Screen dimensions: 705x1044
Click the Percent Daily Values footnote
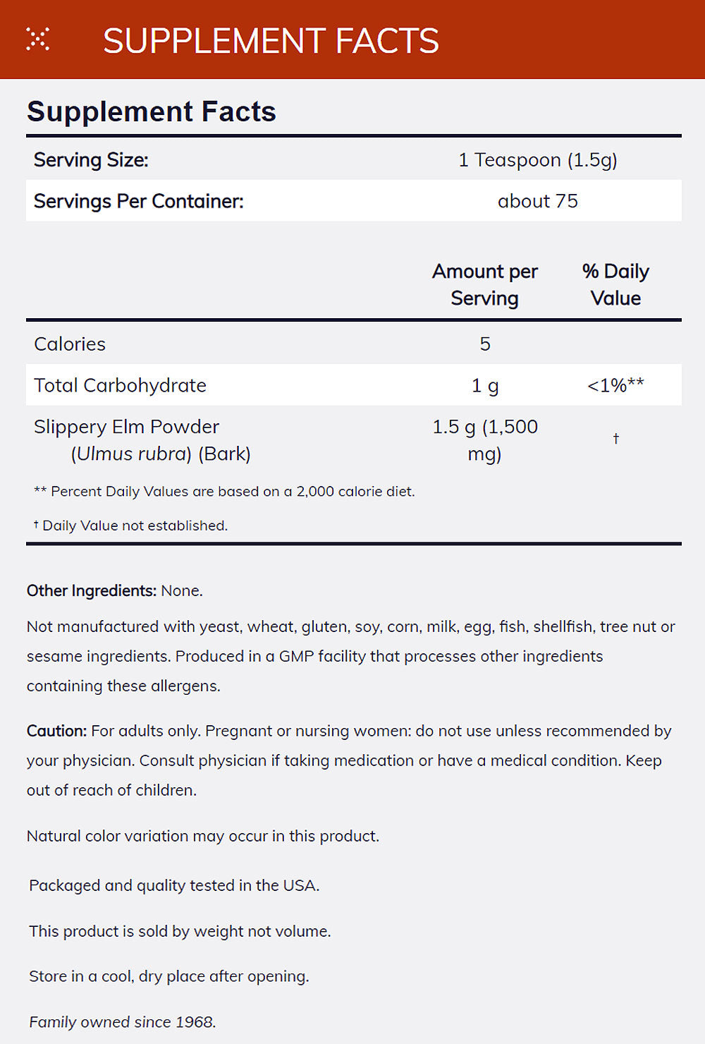click(224, 492)
